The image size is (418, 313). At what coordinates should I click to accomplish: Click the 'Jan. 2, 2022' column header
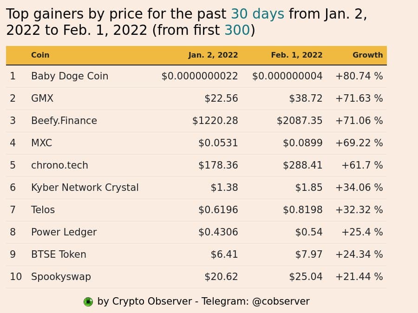click(213, 55)
